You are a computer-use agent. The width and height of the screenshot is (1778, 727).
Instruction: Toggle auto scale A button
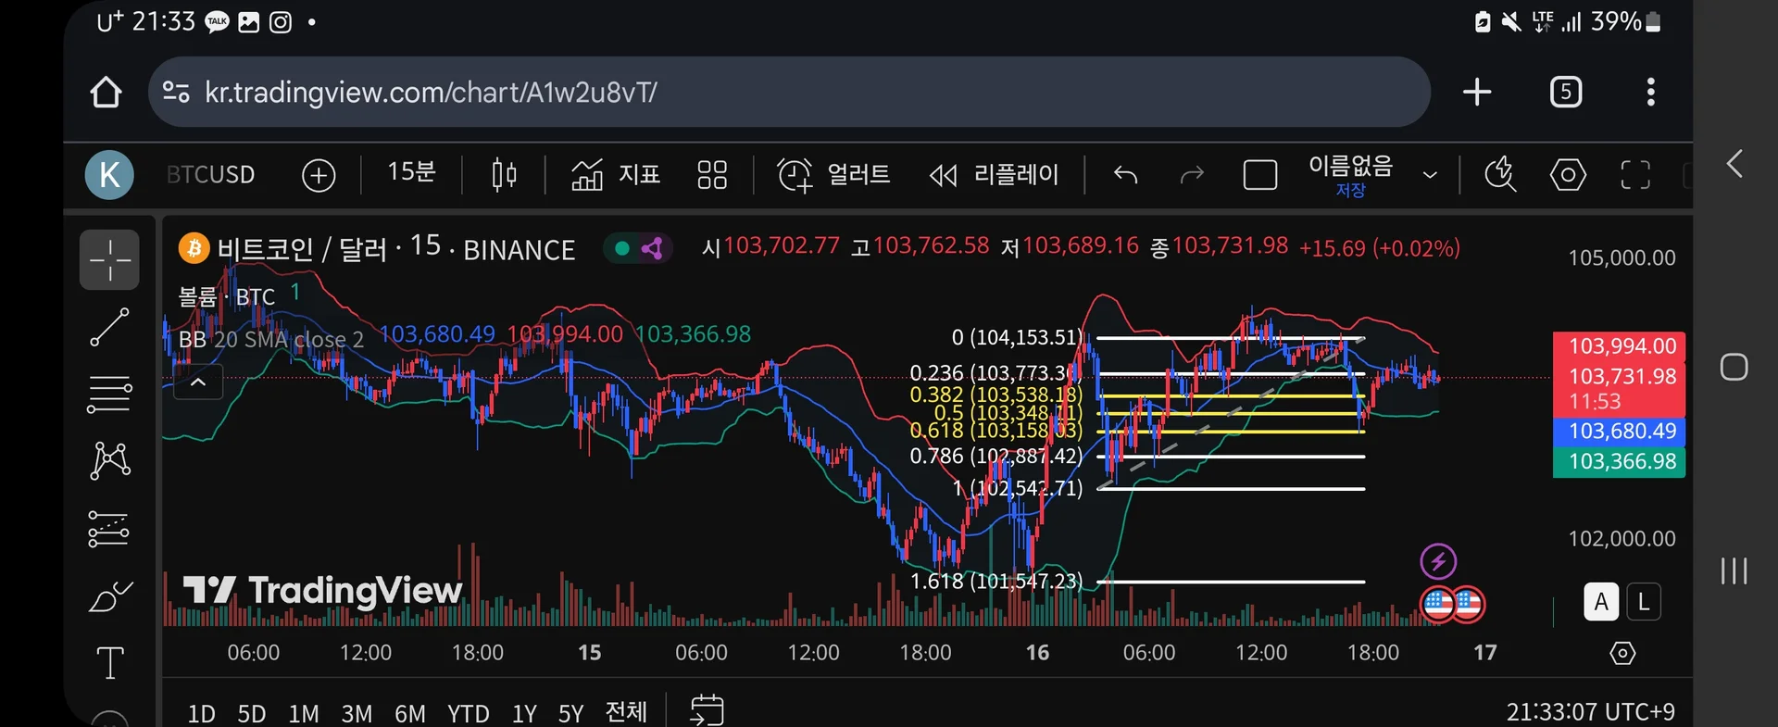(1601, 602)
